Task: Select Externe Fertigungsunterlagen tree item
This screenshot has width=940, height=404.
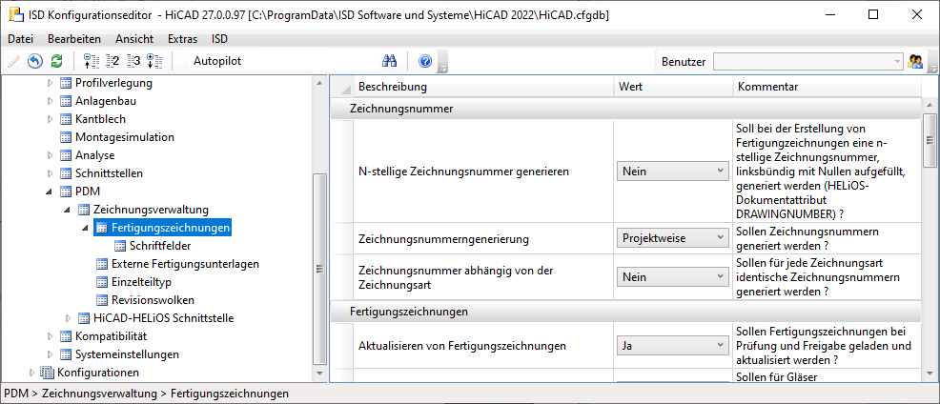Action: coord(185,264)
